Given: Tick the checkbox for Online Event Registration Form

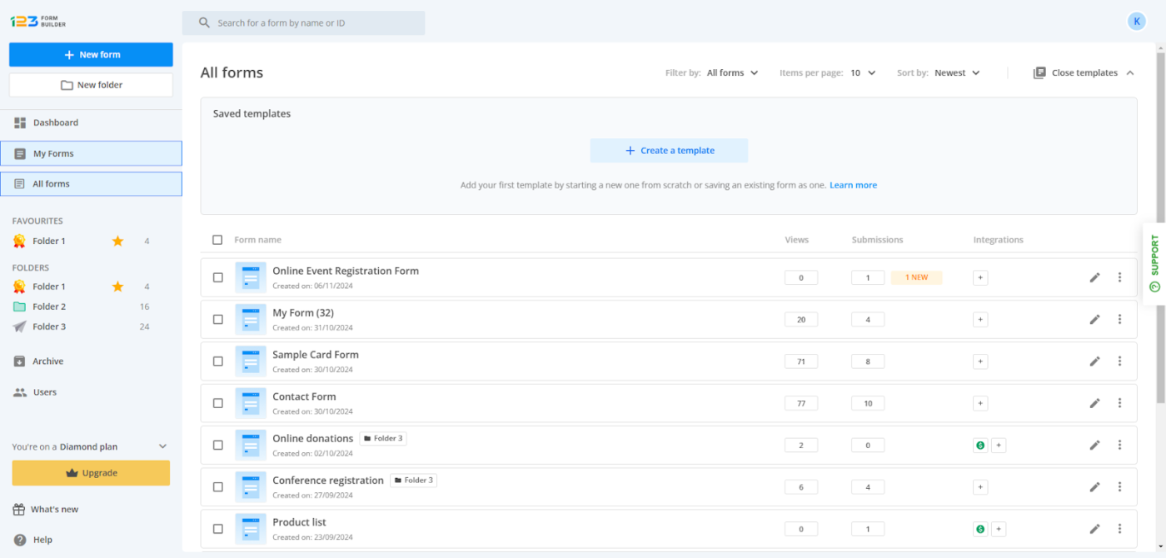Looking at the screenshot, I should click(x=218, y=277).
